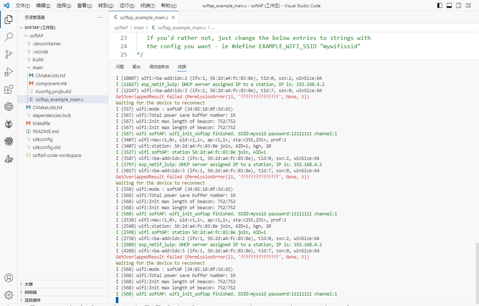The image size is (479, 306).
Task: Click the softAP breadcrumb segment
Action: pos(121,28)
